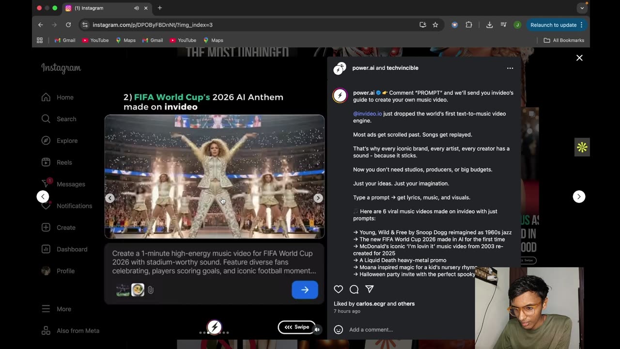
Task: Show the previous carousel image in the post
Action: point(110,198)
